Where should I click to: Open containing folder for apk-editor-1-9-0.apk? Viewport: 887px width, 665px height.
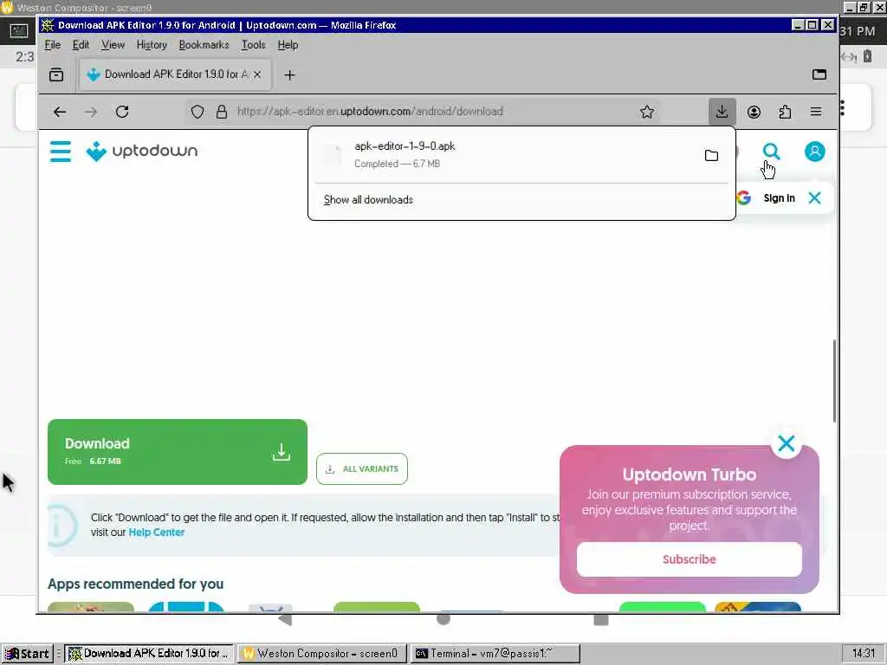pyautogui.click(x=711, y=155)
